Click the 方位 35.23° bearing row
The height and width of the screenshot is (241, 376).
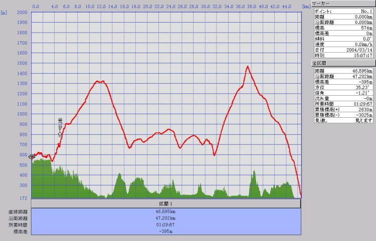[343, 87]
